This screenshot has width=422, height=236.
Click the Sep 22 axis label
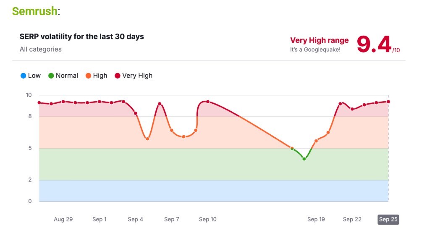click(x=352, y=219)
